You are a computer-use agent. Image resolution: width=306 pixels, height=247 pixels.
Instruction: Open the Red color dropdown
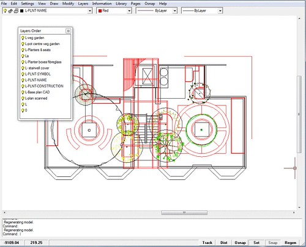click(129, 11)
